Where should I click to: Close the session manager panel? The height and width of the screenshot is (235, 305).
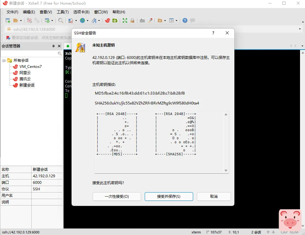click(x=59, y=46)
